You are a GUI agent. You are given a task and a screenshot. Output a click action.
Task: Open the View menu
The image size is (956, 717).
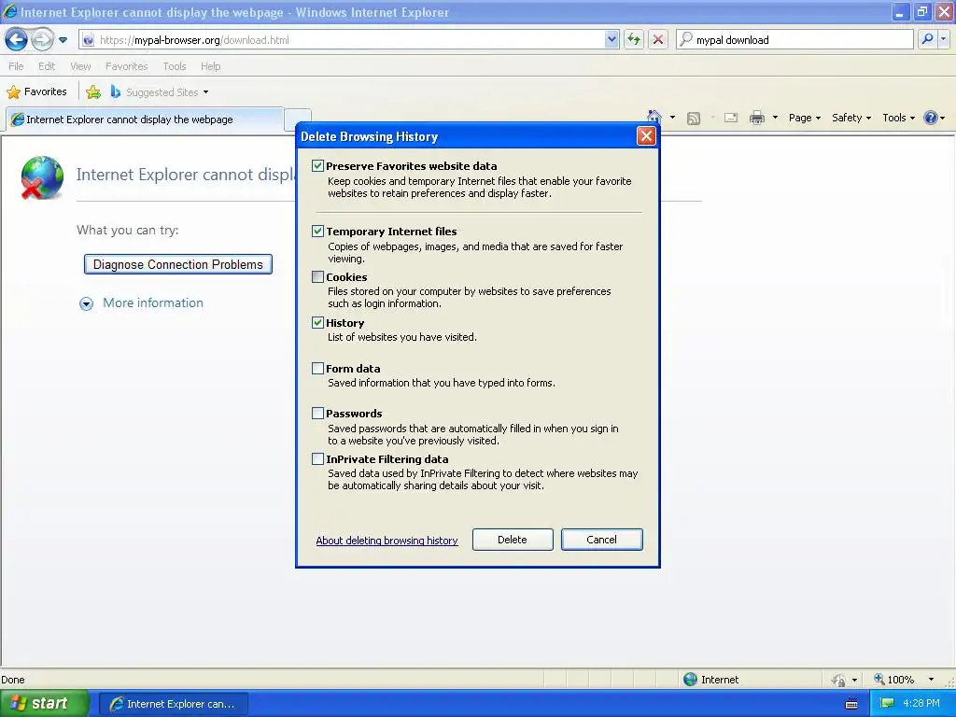tap(80, 66)
